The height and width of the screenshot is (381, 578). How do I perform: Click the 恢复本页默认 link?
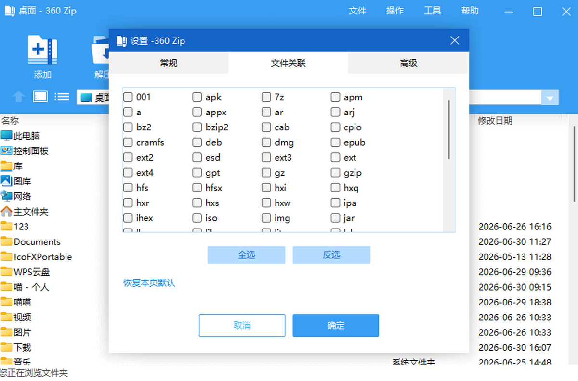(x=149, y=283)
